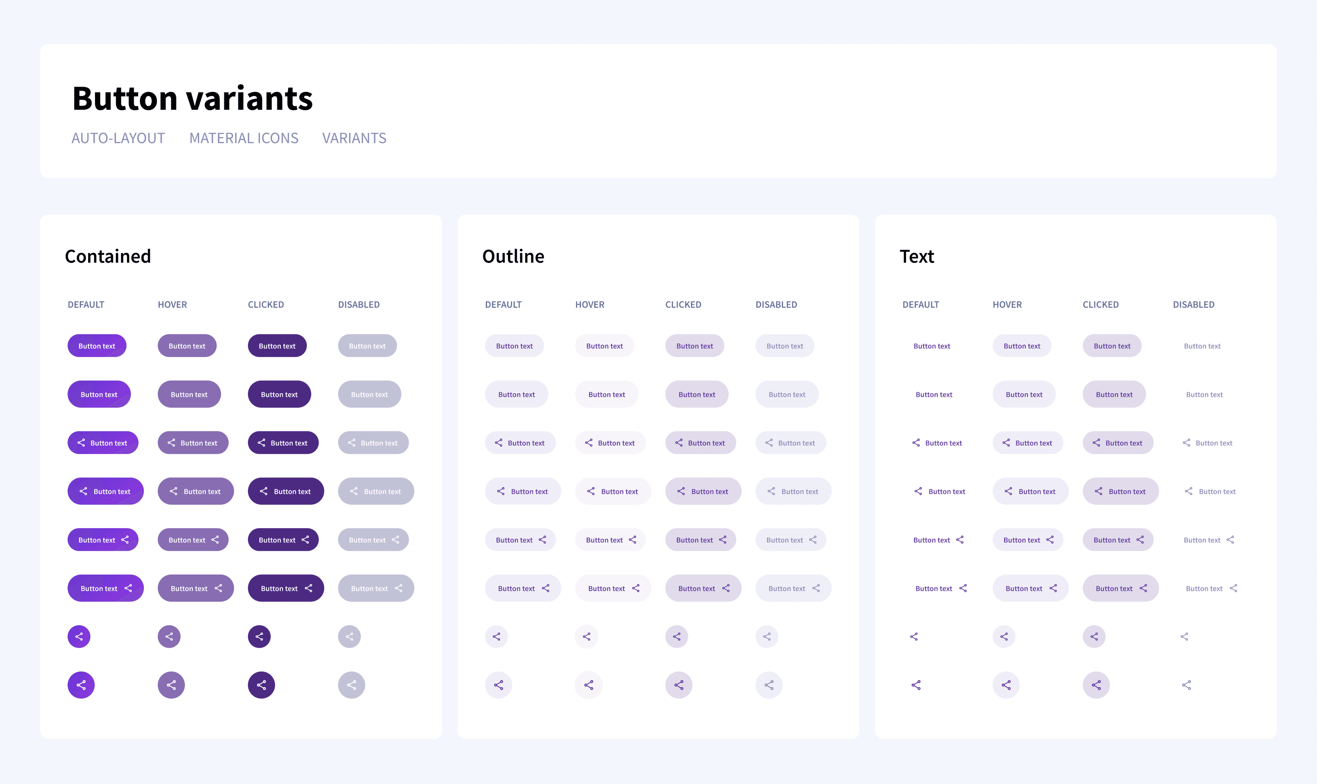Click small clicked Outline share icon-only button
Screen dimensions: 1317x784
(677, 637)
